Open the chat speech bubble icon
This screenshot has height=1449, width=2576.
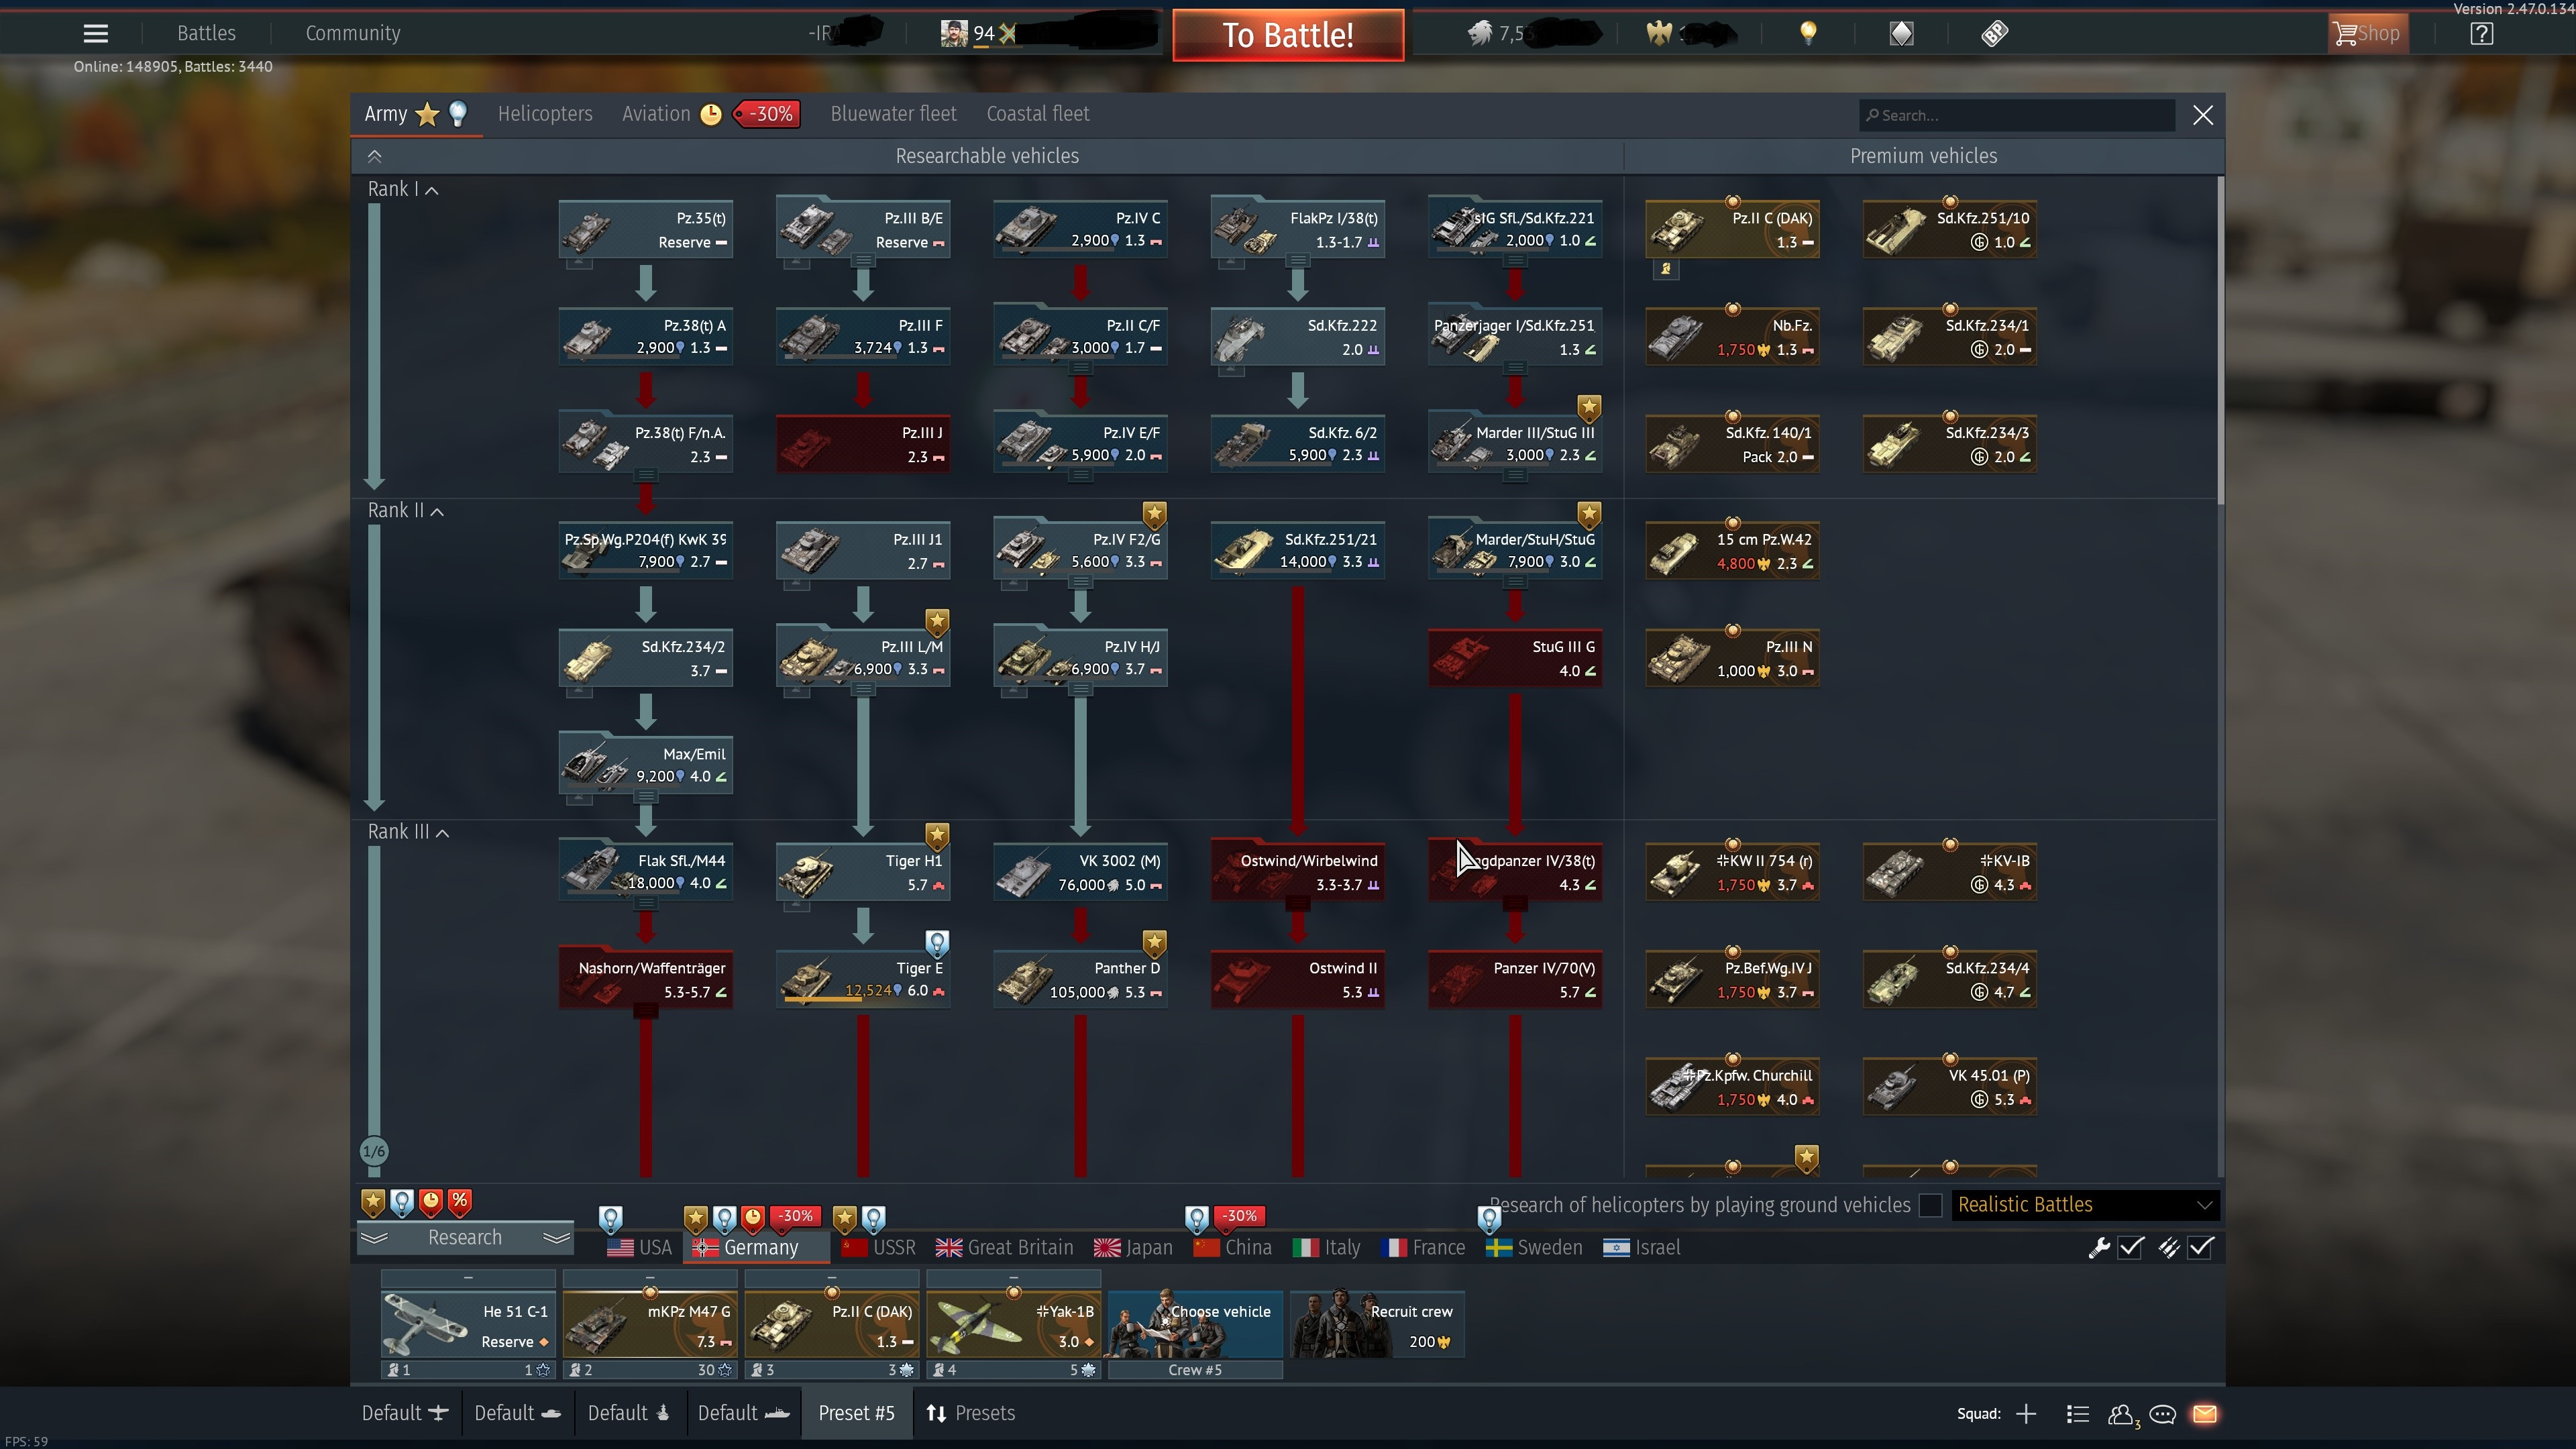2162,1413
